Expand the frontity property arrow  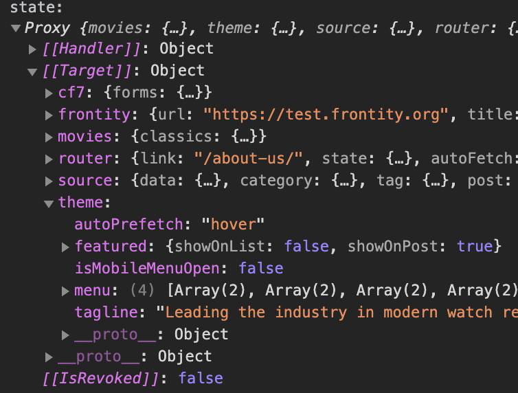49,115
